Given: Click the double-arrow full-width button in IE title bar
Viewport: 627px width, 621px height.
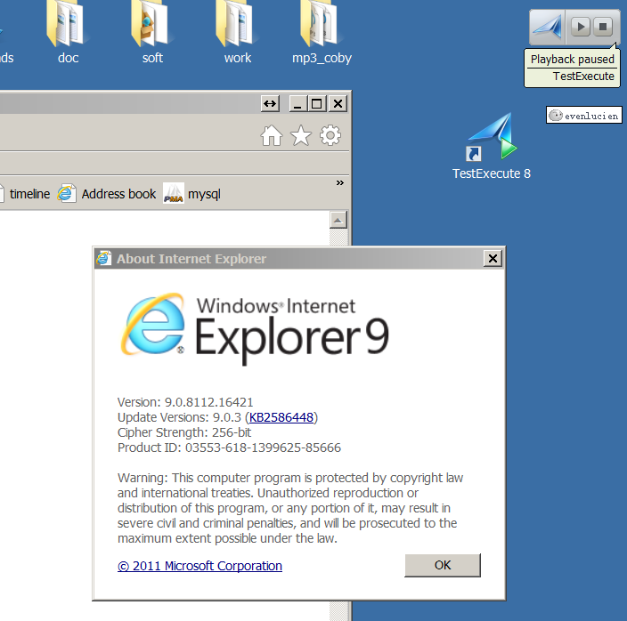Looking at the screenshot, I should tap(270, 104).
